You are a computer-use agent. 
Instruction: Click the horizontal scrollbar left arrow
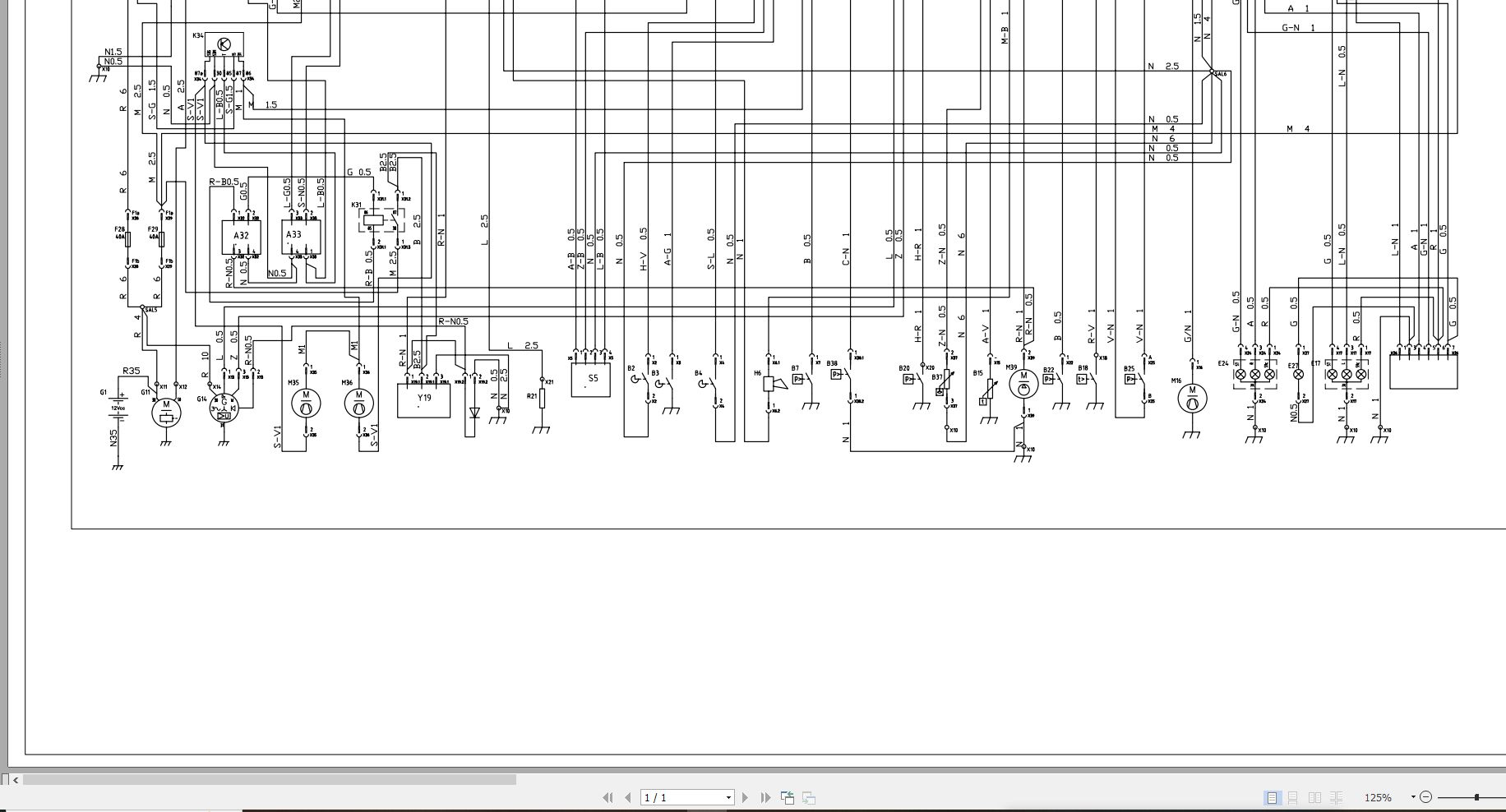pos(16,780)
